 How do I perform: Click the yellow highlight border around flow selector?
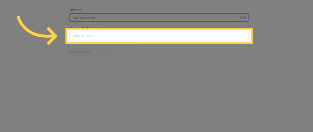pos(159,30)
